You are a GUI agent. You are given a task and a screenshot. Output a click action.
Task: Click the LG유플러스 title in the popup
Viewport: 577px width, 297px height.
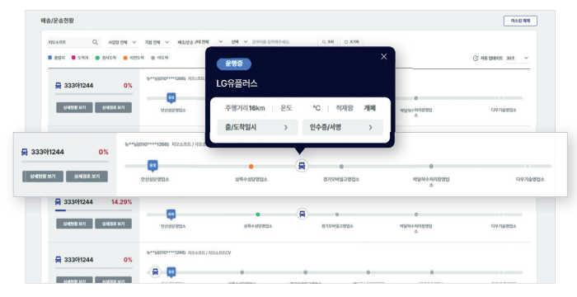(237, 83)
